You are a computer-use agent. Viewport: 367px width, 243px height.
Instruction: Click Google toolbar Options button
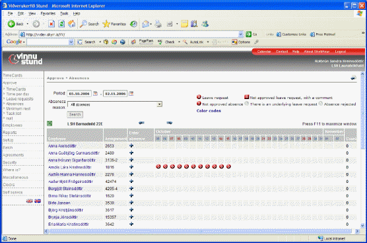pos(241,42)
